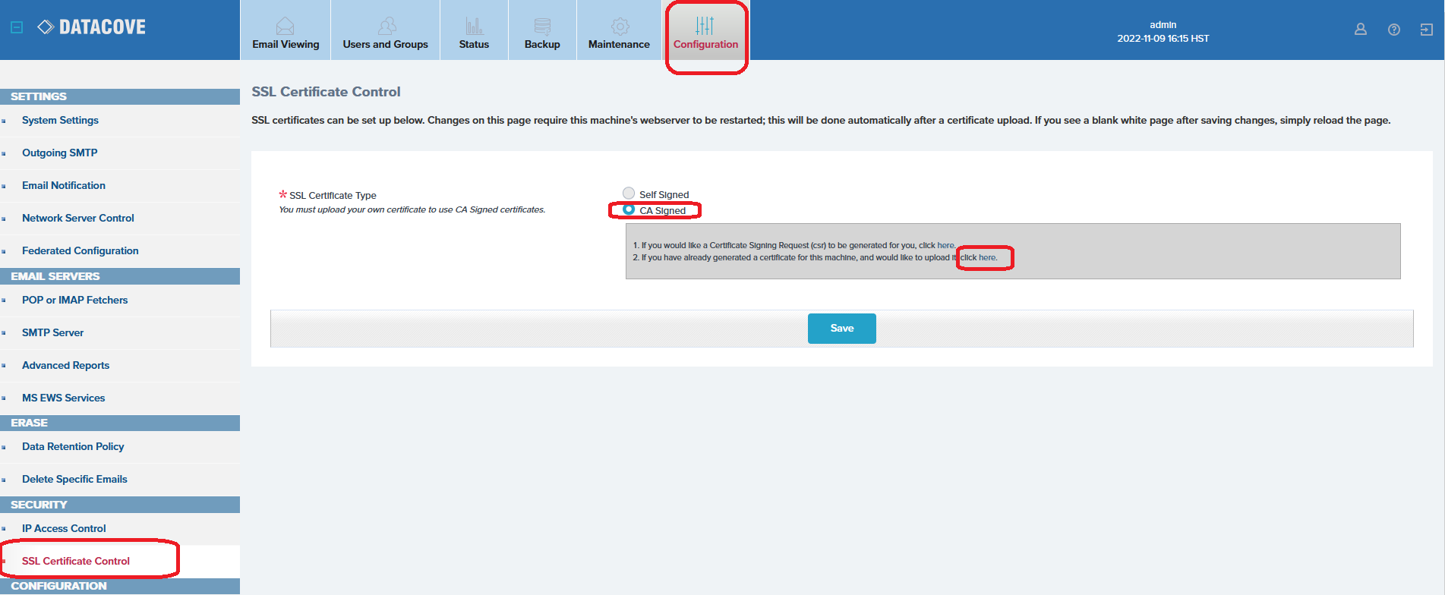Click 'click here' link to upload certificate
This screenshot has height=595, width=1445.
coord(978,257)
